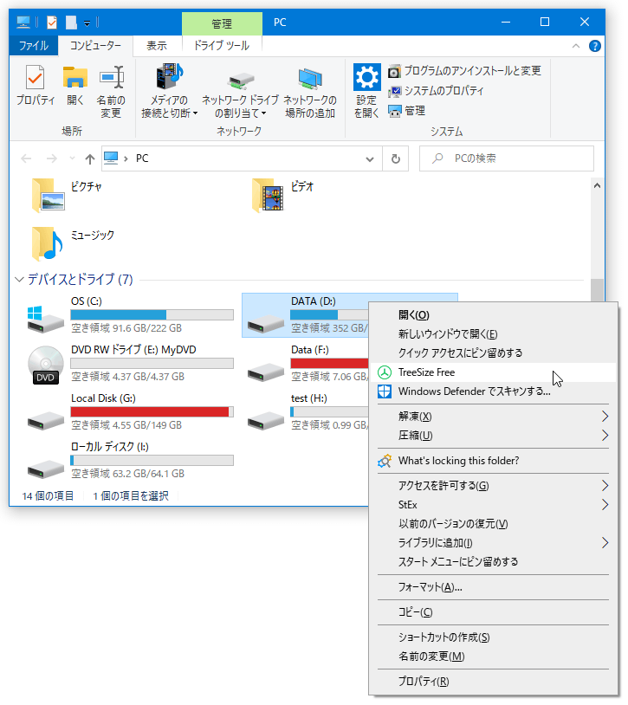Choose What's locking this folder?
This screenshot has height=705, width=628.
(493, 461)
